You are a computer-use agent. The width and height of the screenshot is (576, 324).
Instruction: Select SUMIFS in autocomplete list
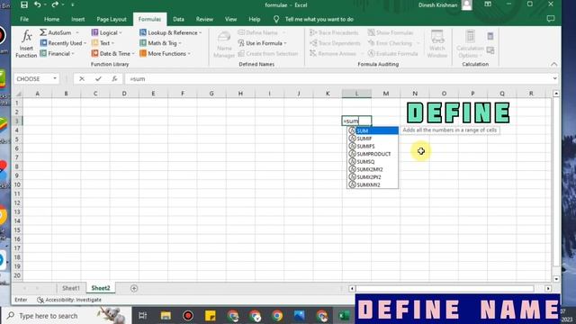tap(373, 146)
